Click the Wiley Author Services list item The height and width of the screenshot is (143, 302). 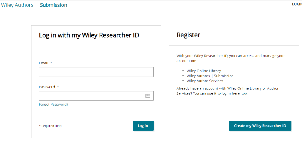[205, 81]
